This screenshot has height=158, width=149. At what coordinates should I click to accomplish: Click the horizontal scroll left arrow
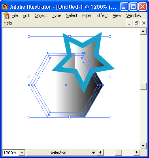coord(100,152)
